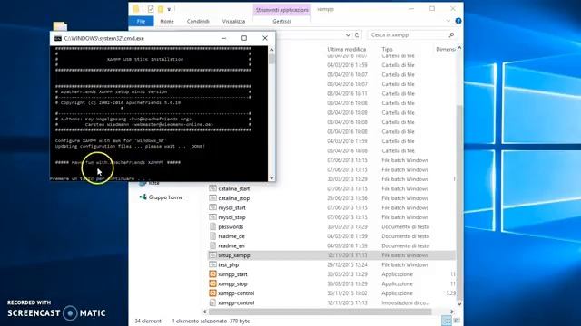Screen dimensions: 581x326
Task: Open the address bar history dropdown
Action: click(x=348, y=35)
